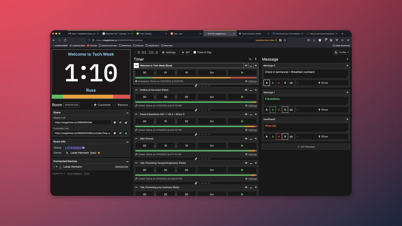Toggle visibility of Q&A (Grace) timer

click(246, 139)
